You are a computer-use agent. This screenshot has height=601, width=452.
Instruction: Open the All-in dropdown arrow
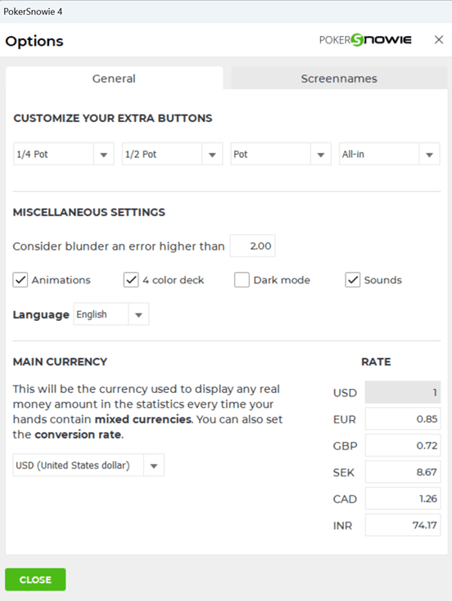[429, 155]
